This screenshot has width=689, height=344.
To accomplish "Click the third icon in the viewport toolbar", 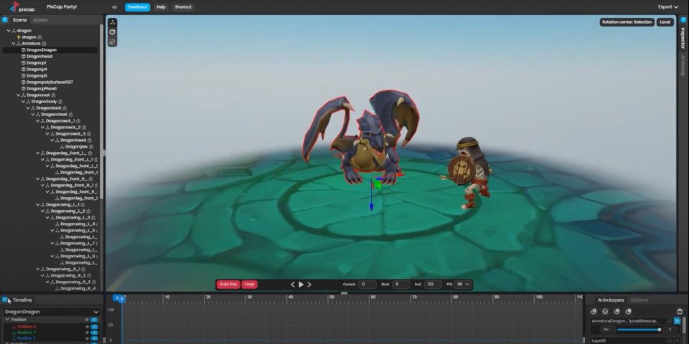I will 113,42.
